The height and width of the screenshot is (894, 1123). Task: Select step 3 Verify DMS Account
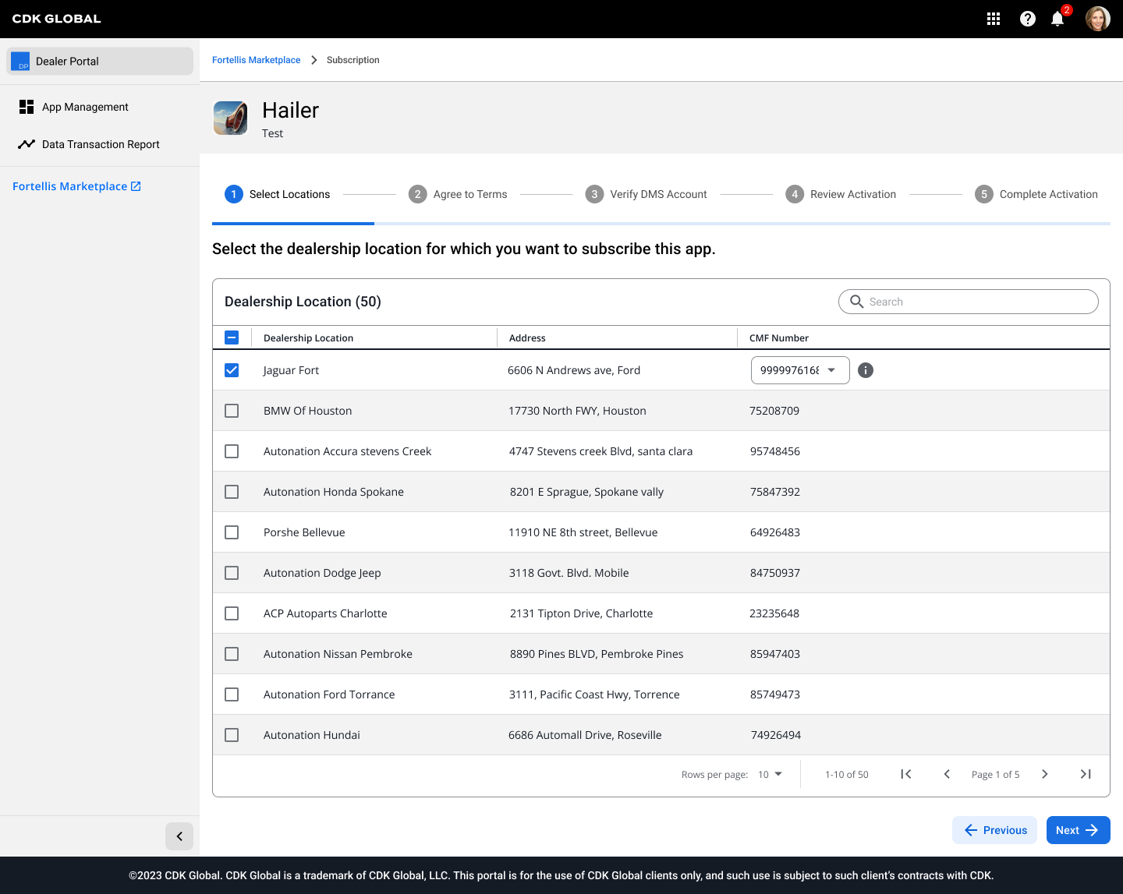click(x=647, y=194)
